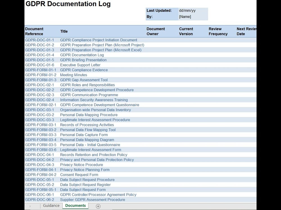Screen dimensions: 281x210
Task: Select Privacy Notice Procedure title
Action: tap(81, 165)
